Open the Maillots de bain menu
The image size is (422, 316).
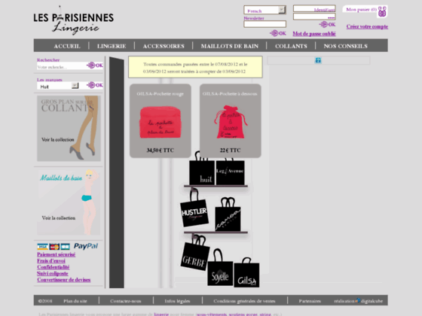coord(230,46)
